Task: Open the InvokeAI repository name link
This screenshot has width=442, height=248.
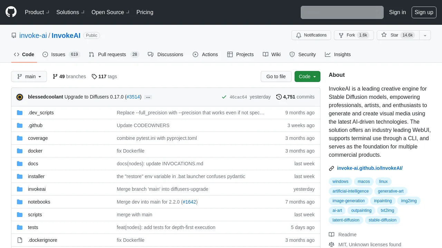Action: pos(66,35)
